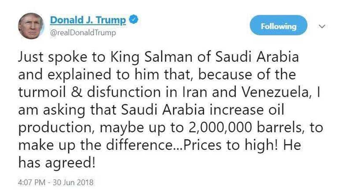Click "Just spoke" at the tweet's start
Image resolution: width=337 pixels, height=190 pixels.
(45, 58)
